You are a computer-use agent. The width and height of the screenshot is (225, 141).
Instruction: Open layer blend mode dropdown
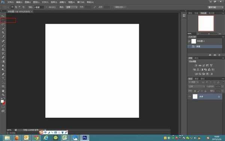(x=196, y=86)
